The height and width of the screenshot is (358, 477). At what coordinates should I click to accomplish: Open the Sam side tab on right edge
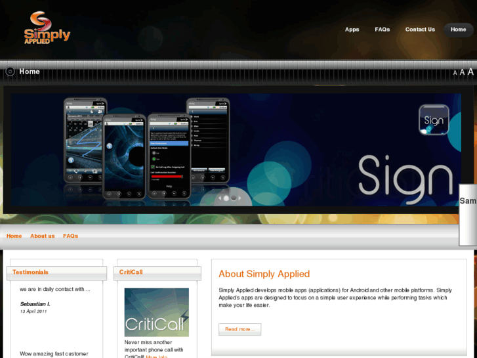point(468,215)
